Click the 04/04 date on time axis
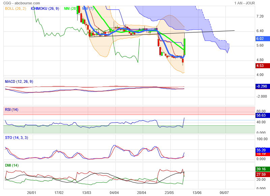This screenshot has height=196, width=270. (114, 193)
